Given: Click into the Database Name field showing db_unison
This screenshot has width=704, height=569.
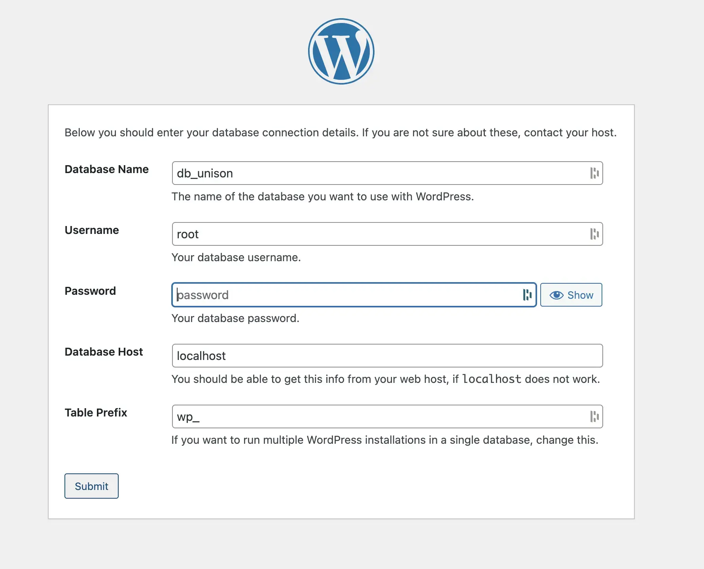Looking at the screenshot, I should [x=356, y=173].
